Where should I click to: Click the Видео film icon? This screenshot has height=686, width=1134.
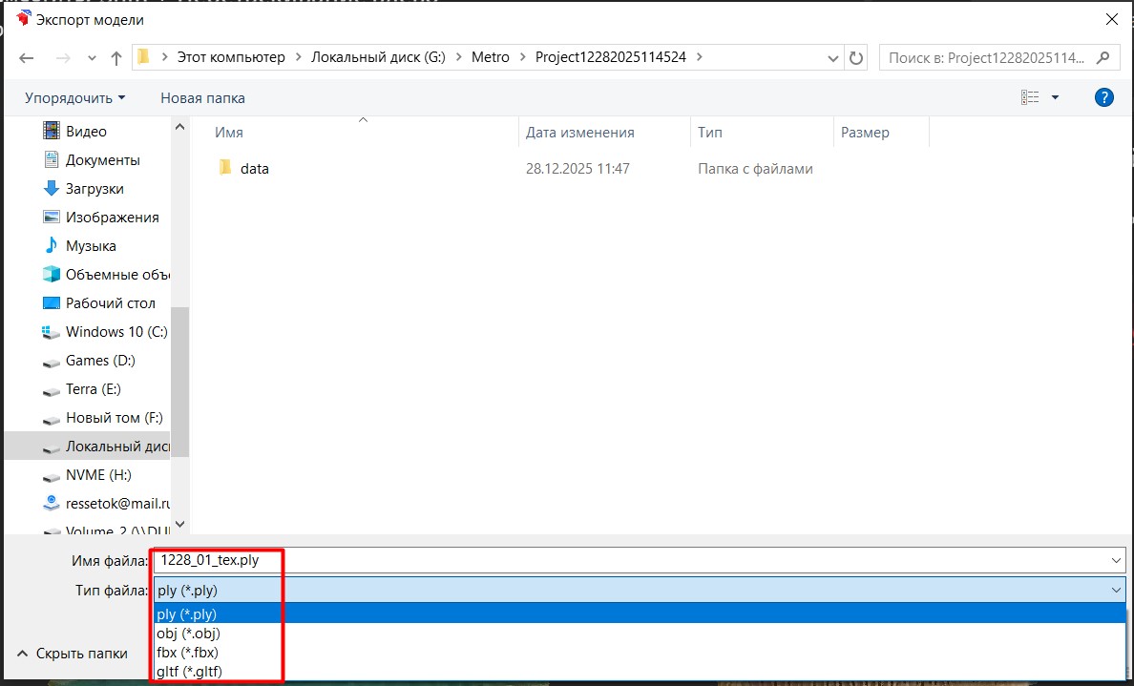[x=52, y=131]
